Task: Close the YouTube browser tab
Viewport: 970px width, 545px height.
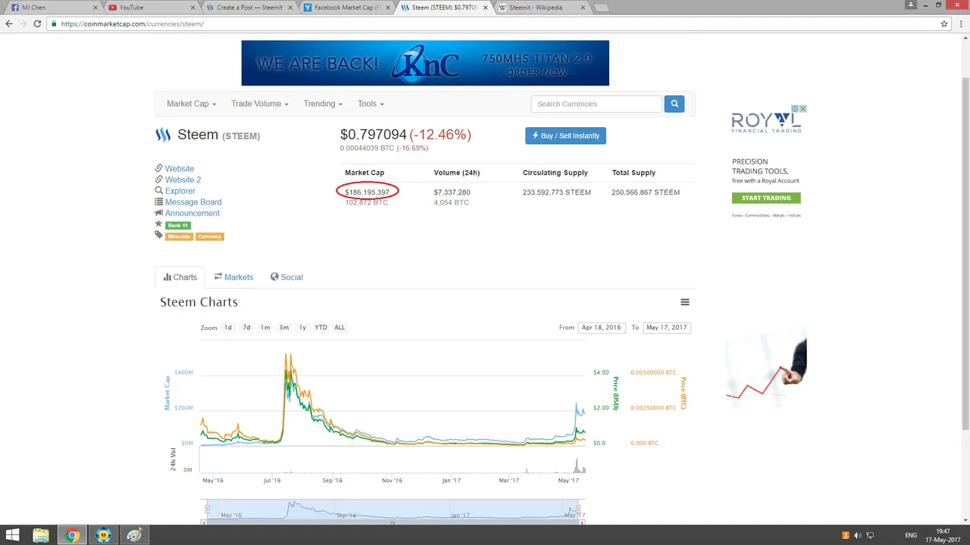Action: 192,8
